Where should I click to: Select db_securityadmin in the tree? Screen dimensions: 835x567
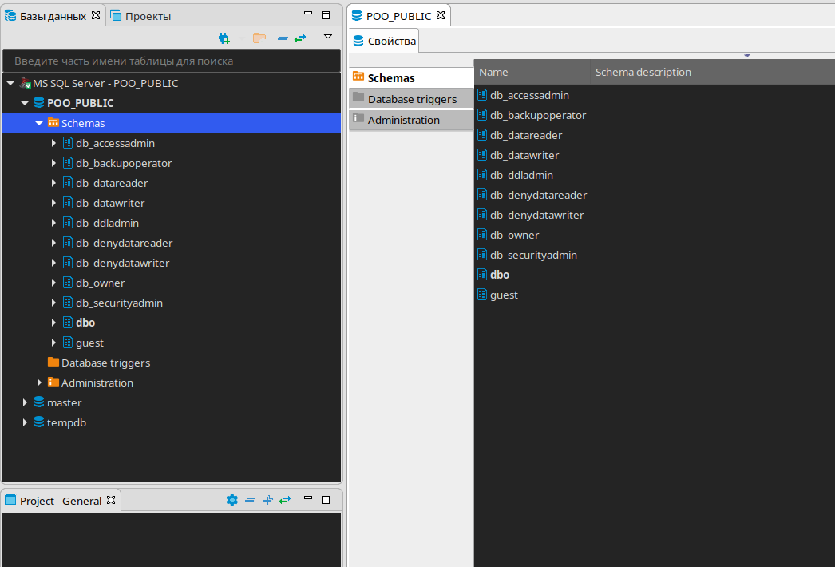[x=119, y=303]
